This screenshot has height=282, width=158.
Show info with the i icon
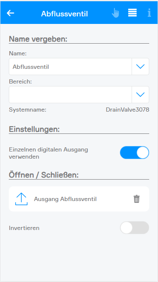149,13
